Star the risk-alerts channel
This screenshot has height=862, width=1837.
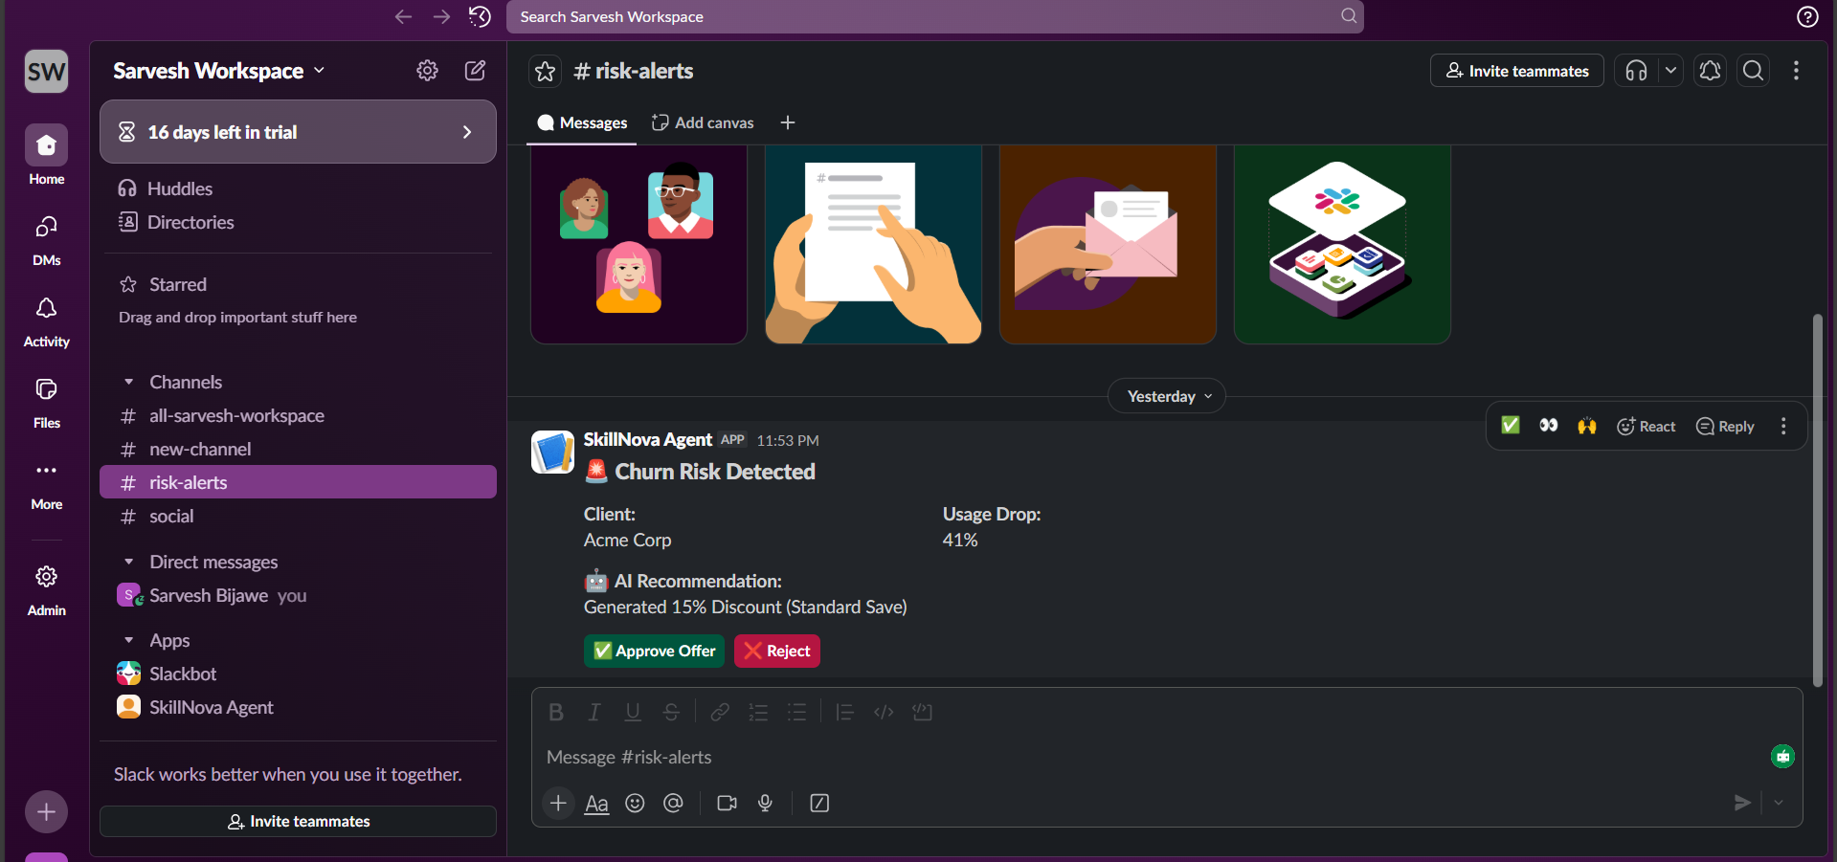(x=546, y=71)
